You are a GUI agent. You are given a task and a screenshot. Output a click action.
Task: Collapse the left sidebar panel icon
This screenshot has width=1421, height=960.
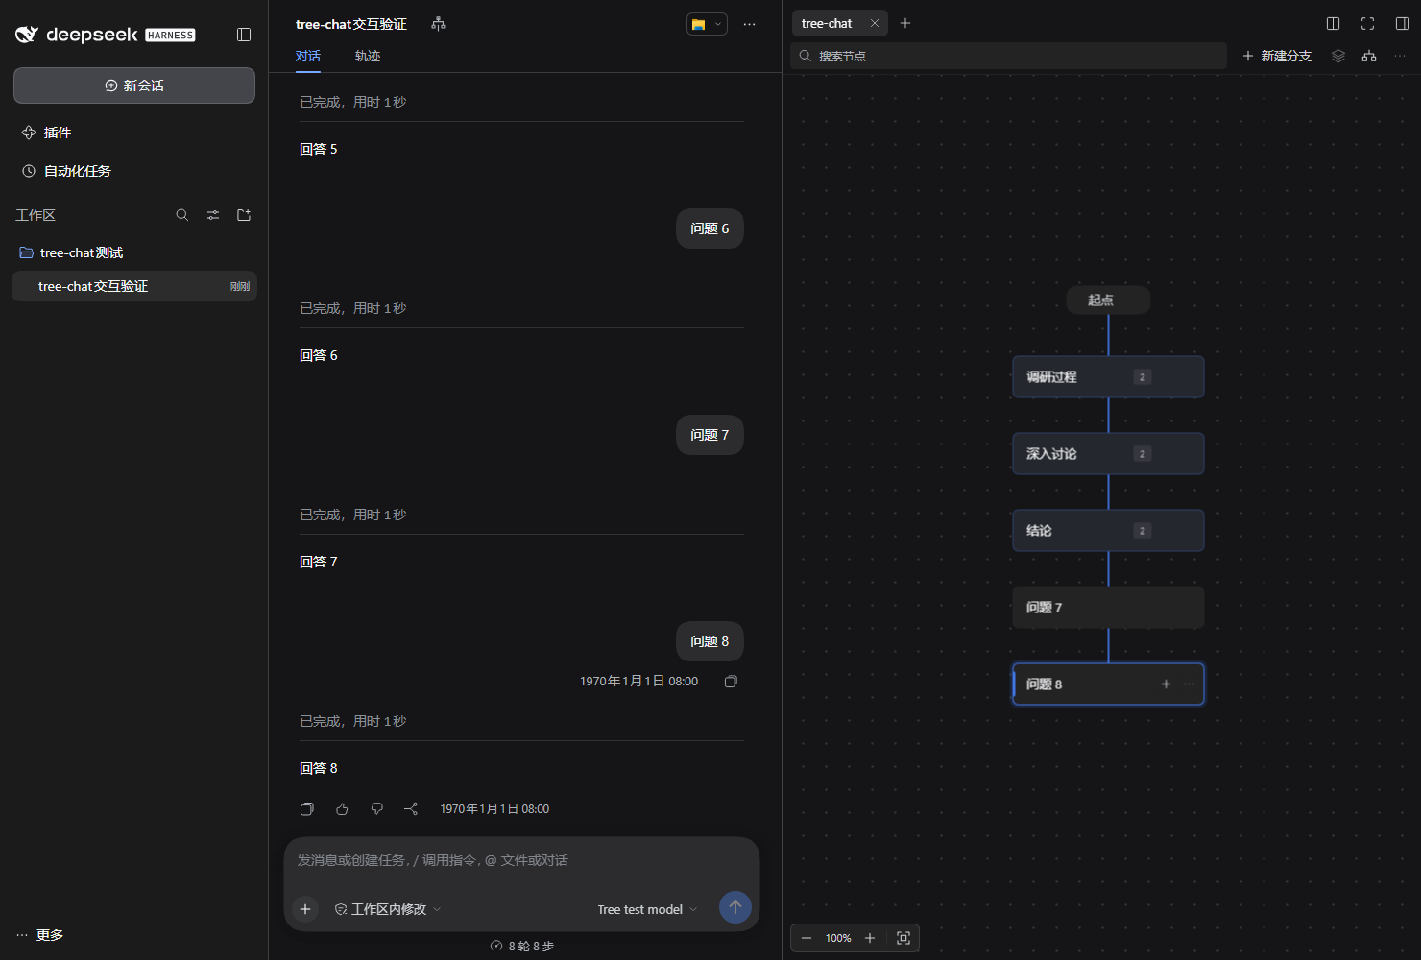coord(244,35)
